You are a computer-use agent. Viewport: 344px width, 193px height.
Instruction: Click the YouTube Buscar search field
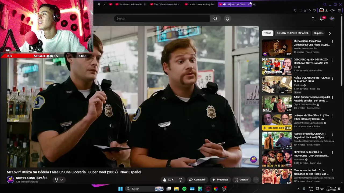click(x=162, y=18)
